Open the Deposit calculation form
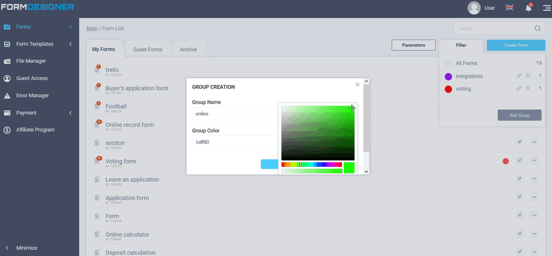Viewport: 552px width, 256px height. coord(131,253)
